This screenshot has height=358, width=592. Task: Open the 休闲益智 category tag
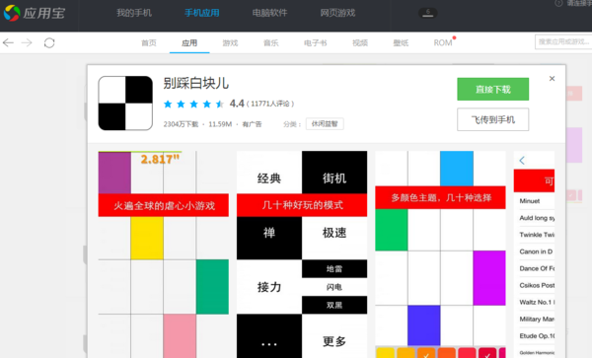[325, 123]
